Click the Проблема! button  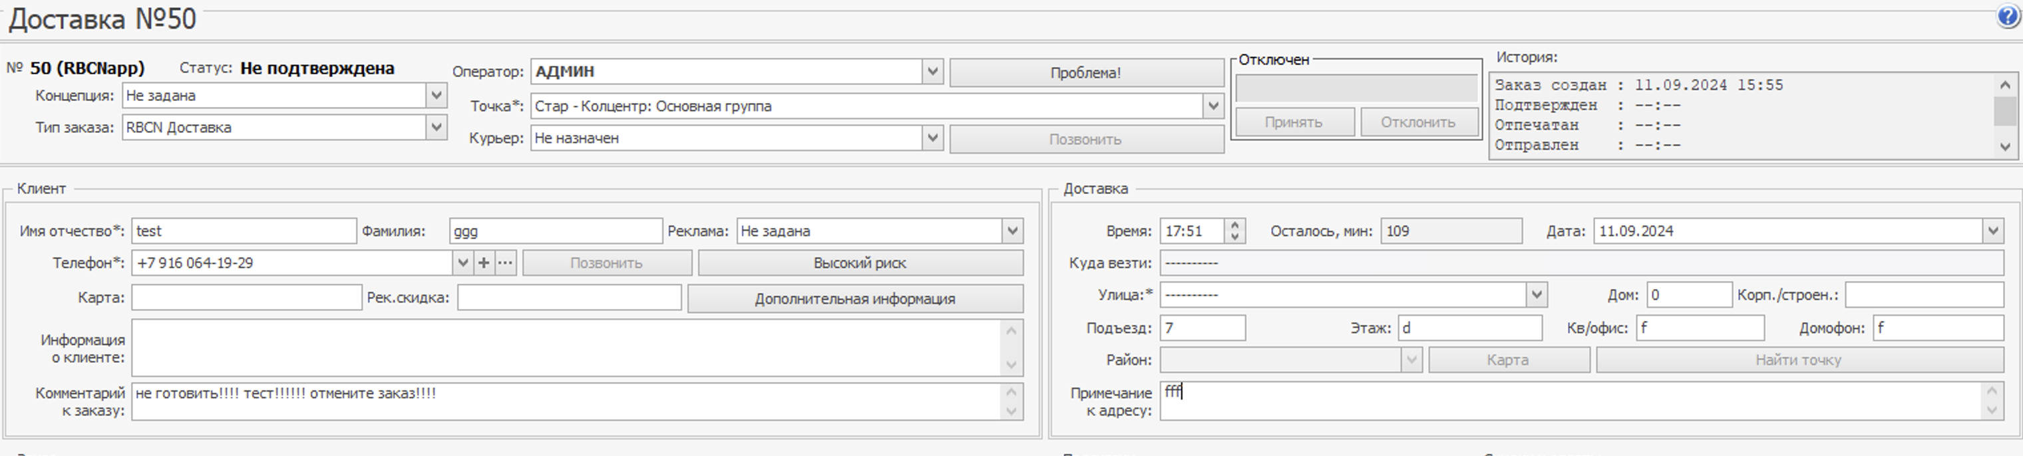[x=1085, y=73]
